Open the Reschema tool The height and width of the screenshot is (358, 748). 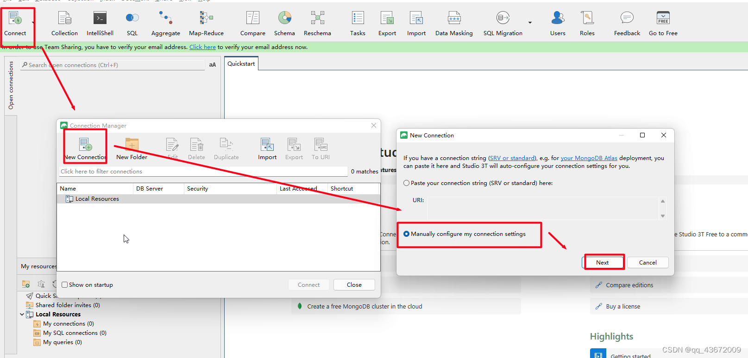pos(317,24)
